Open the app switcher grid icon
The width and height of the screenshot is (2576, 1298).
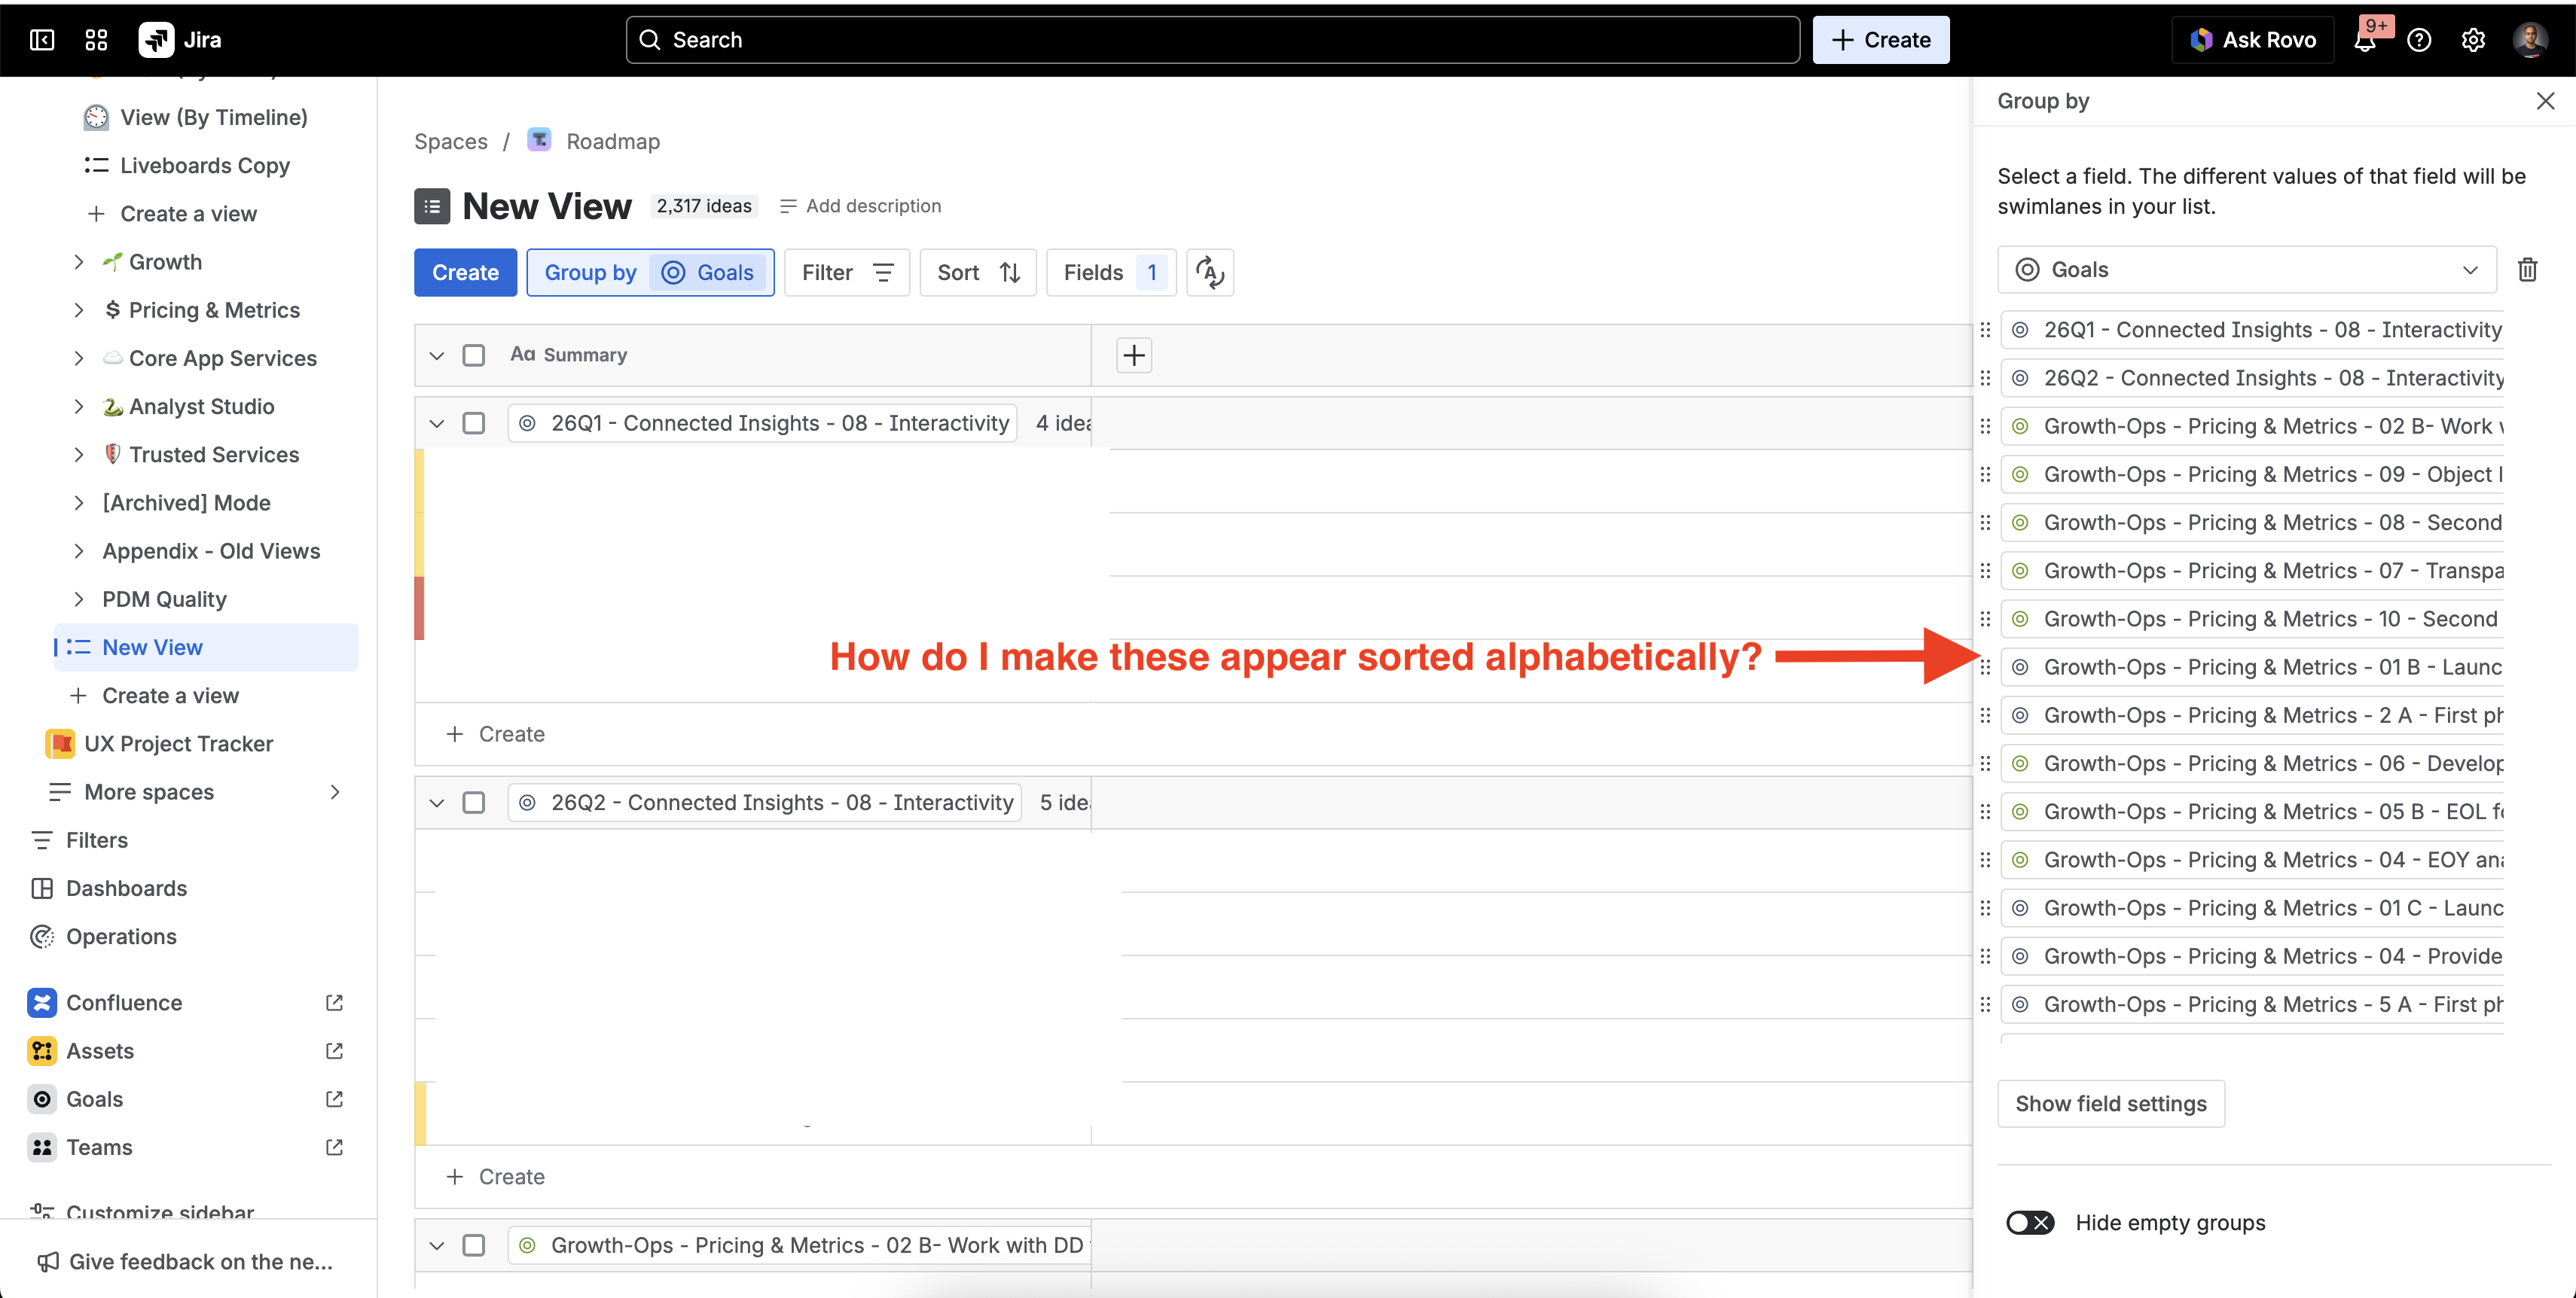(96, 40)
